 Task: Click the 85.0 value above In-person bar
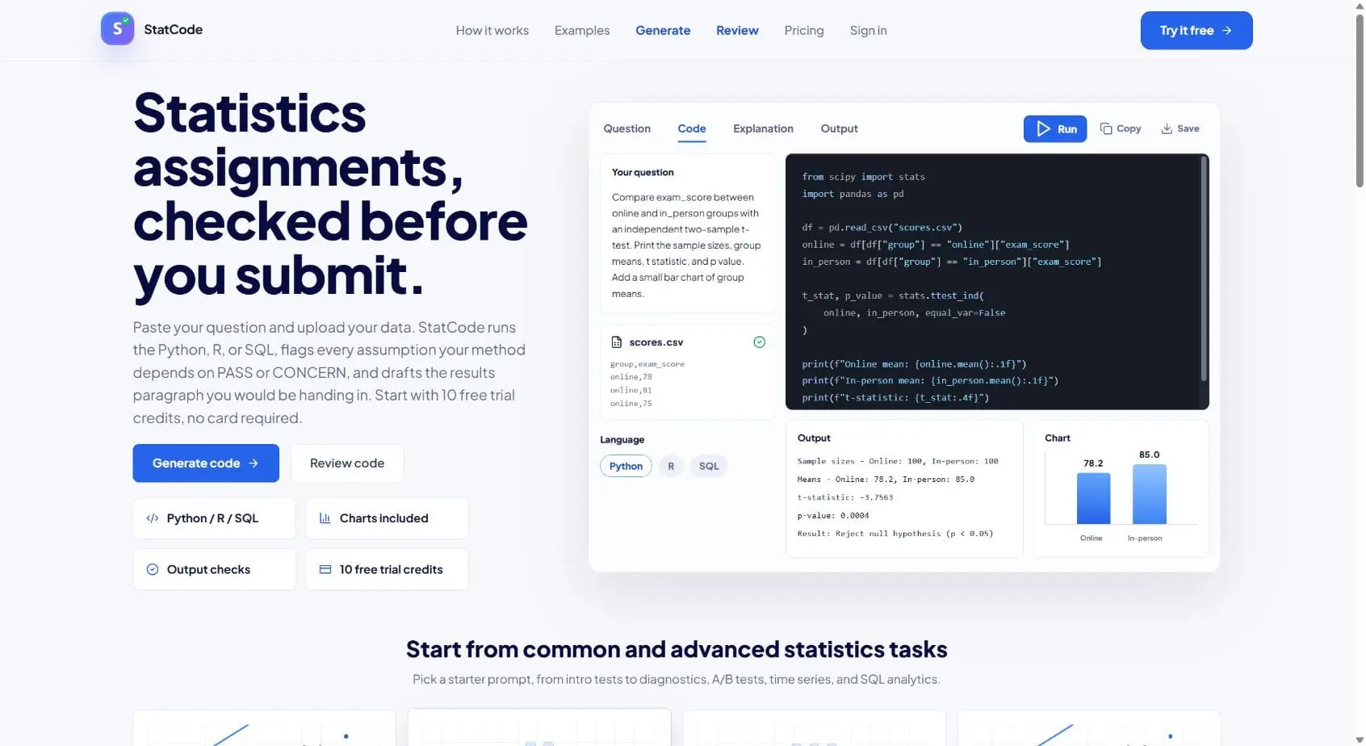[x=1149, y=455]
